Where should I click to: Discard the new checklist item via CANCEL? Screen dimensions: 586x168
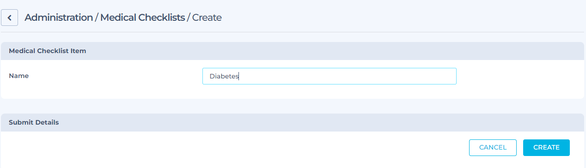pyautogui.click(x=493, y=148)
